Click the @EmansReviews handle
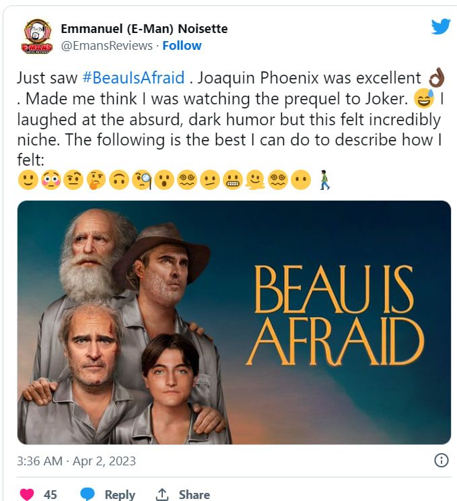Screen dimensions: 457x501 [x=106, y=46]
